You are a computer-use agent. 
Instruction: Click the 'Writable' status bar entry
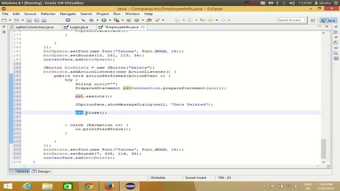158,178
